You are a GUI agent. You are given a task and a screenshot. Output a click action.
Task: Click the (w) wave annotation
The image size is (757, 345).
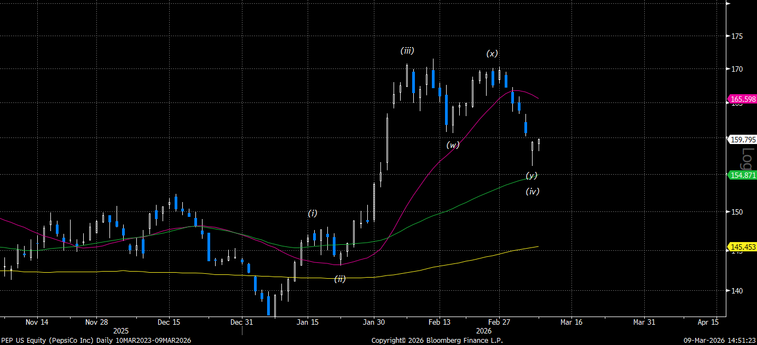tap(453, 145)
